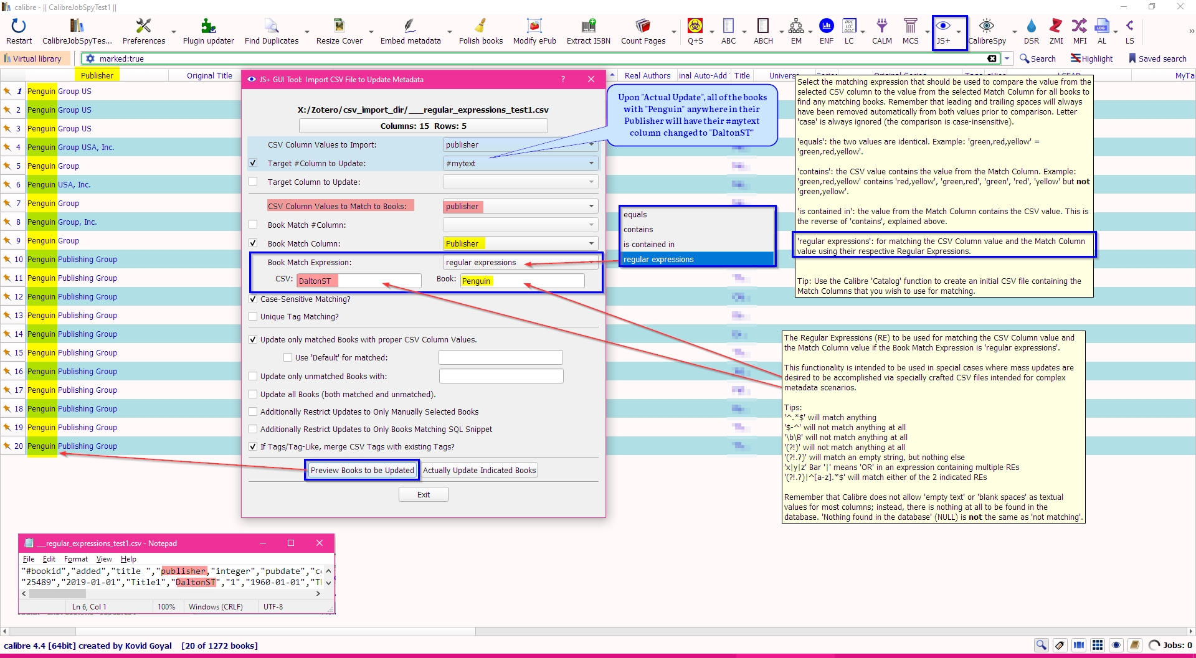Screen dimensions: 1196x658
Task: Click the Exit button in dialog
Action: 424,494
